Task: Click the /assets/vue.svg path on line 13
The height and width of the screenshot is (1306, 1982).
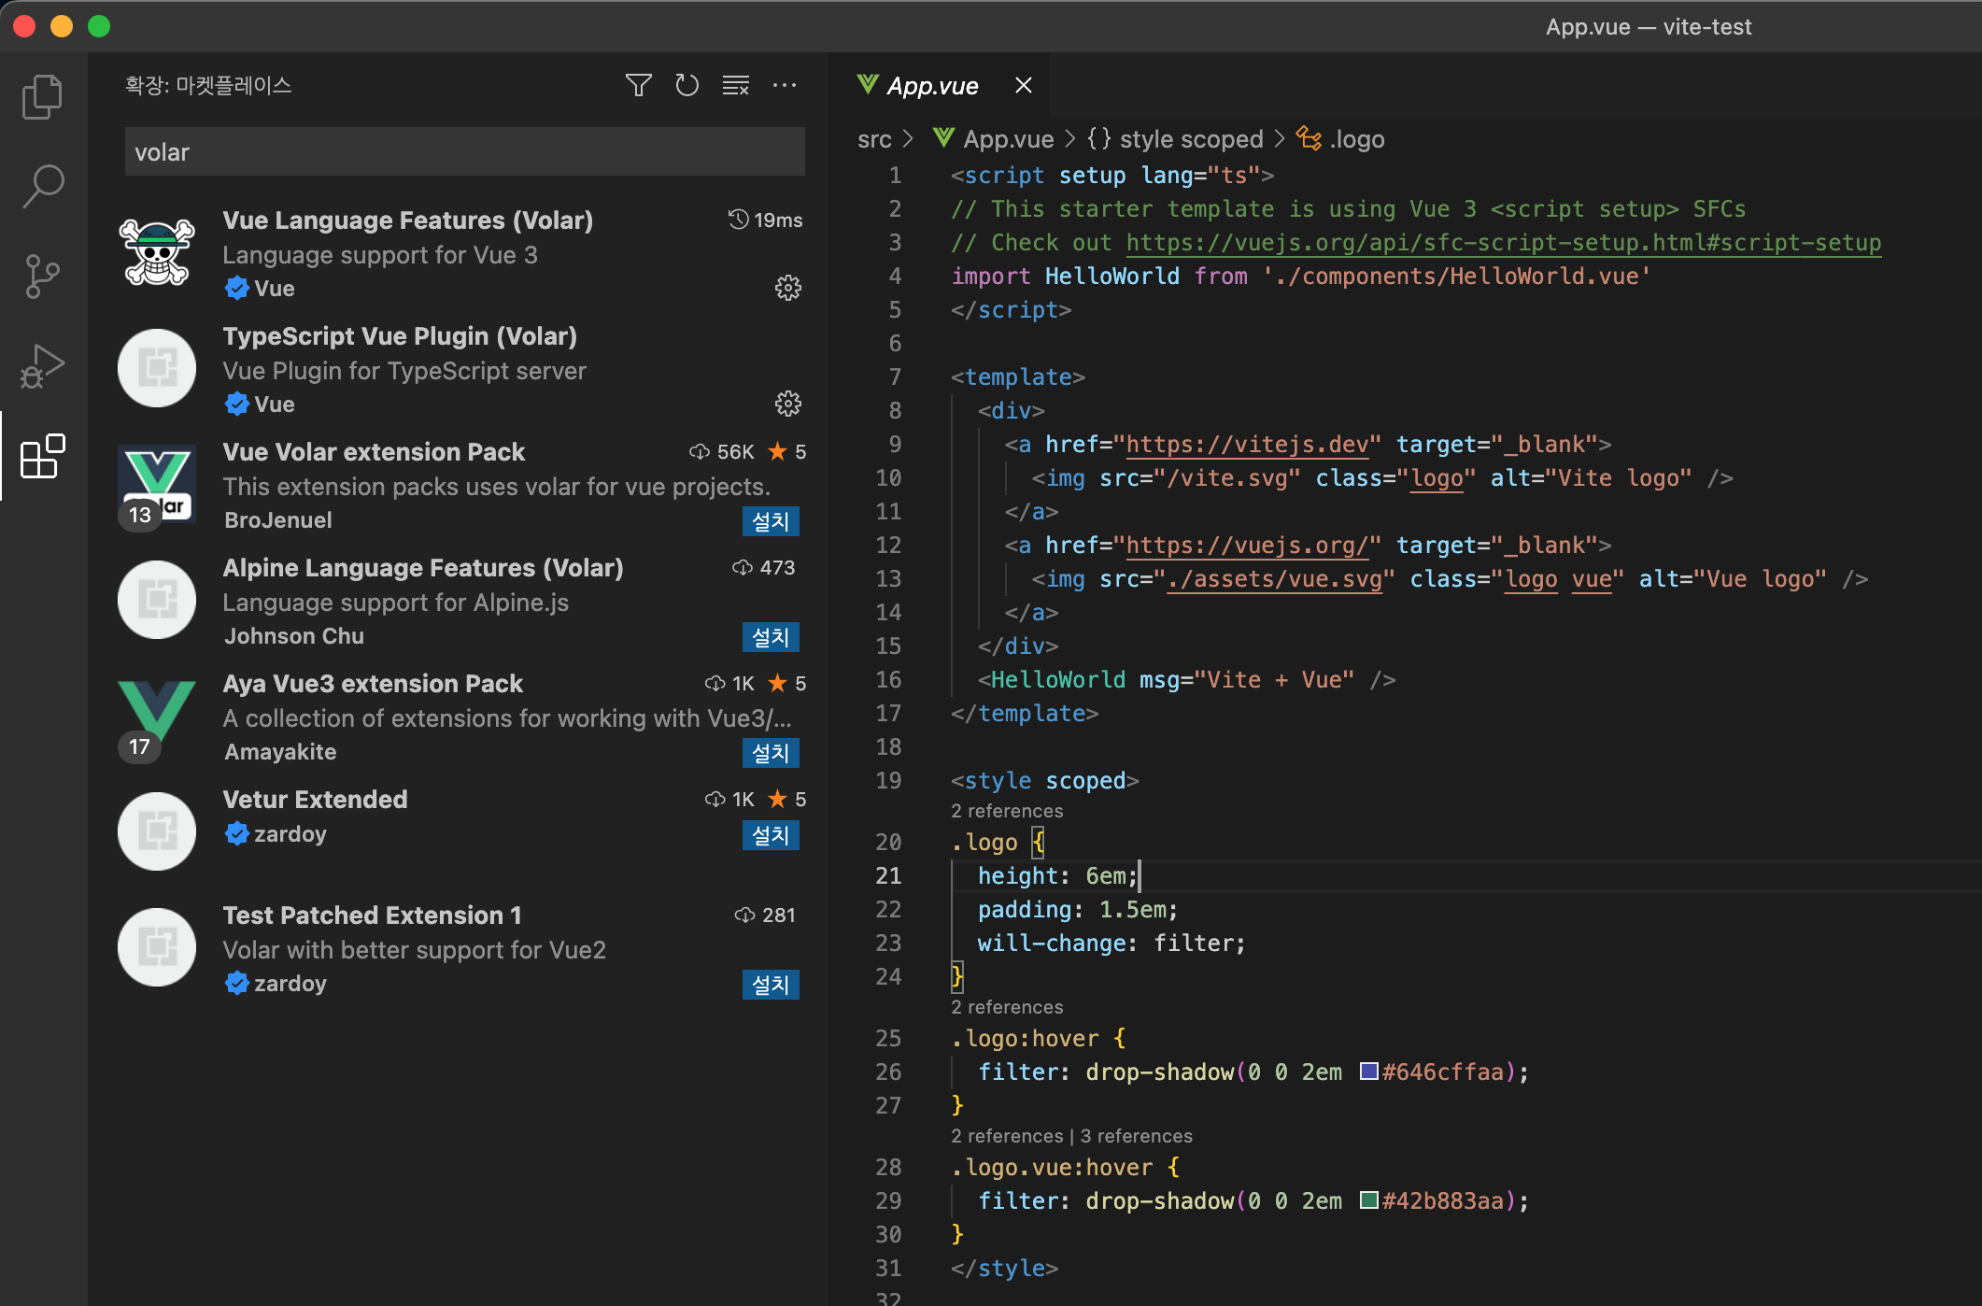Action: pos(1274,579)
